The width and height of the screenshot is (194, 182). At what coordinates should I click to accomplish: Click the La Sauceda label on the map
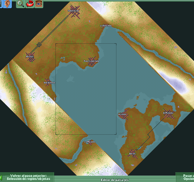point(105,26)
